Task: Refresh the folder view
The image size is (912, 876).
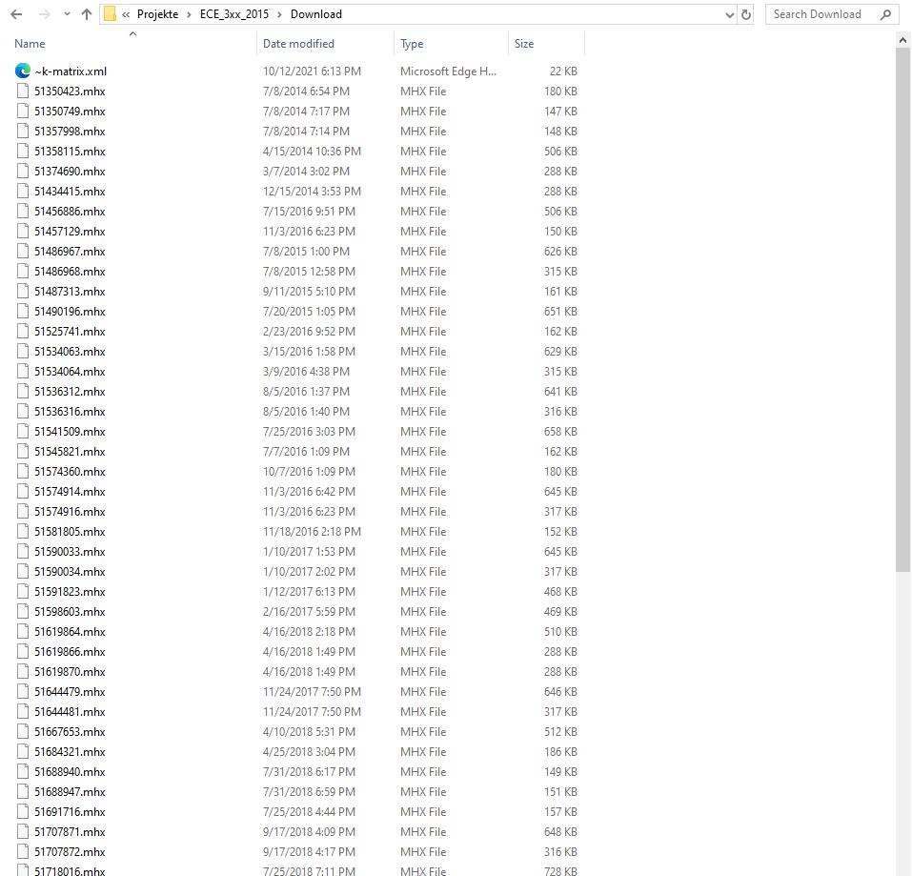Action: (x=746, y=13)
